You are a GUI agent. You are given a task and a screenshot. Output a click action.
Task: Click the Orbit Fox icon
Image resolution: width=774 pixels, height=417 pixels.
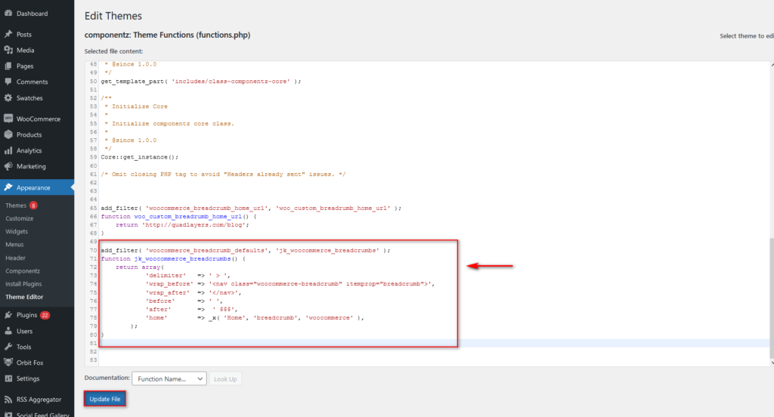click(x=8, y=362)
